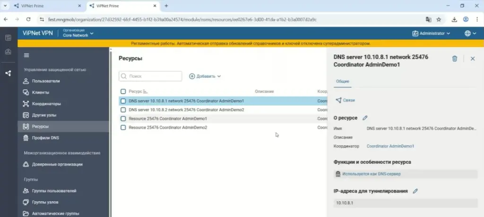Click the Связи link

click(349, 100)
